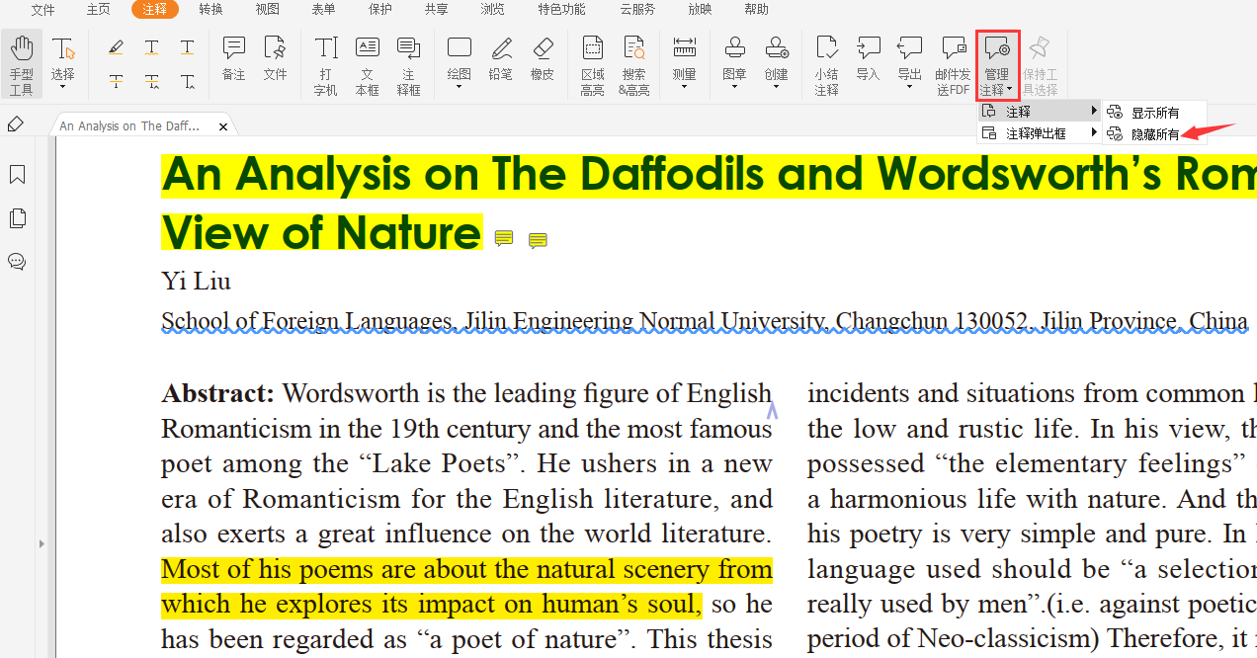Select the Hand tool (手型工具)

[22, 64]
